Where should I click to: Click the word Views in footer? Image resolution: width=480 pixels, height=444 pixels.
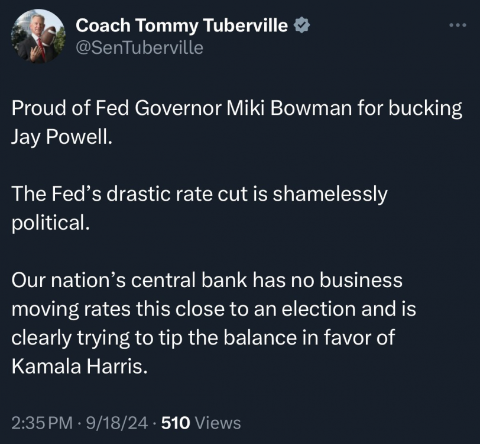pyautogui.click(x=218, y=423)
